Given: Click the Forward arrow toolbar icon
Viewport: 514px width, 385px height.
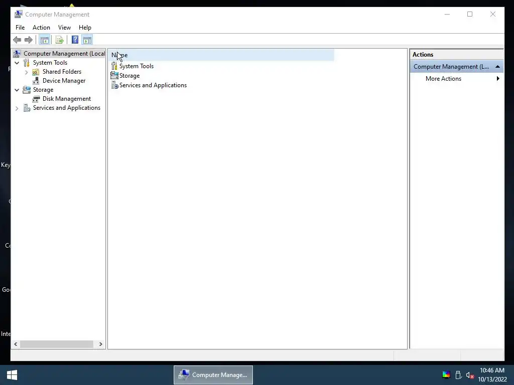Looking at the screenshot, I should [29, 40].
